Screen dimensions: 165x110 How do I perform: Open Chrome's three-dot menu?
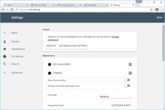pos(162,10)
